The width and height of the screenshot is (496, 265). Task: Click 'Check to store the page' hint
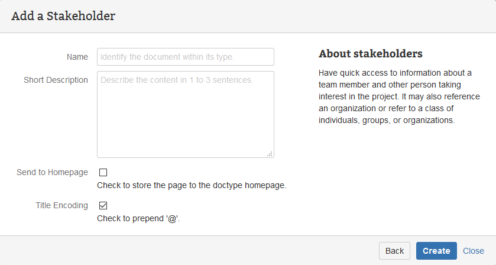[192, 185]
